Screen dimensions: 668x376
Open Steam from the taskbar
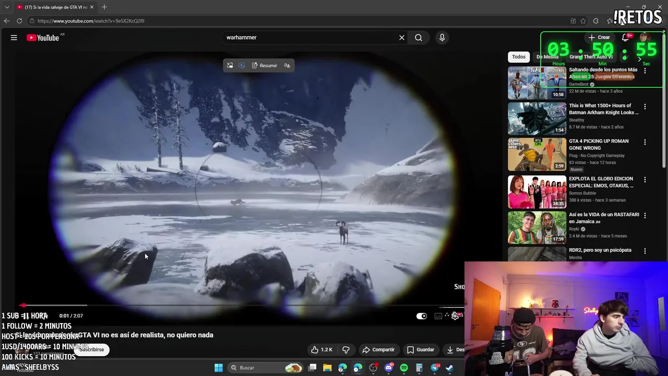pyautogui.click(x=449, y=368)
